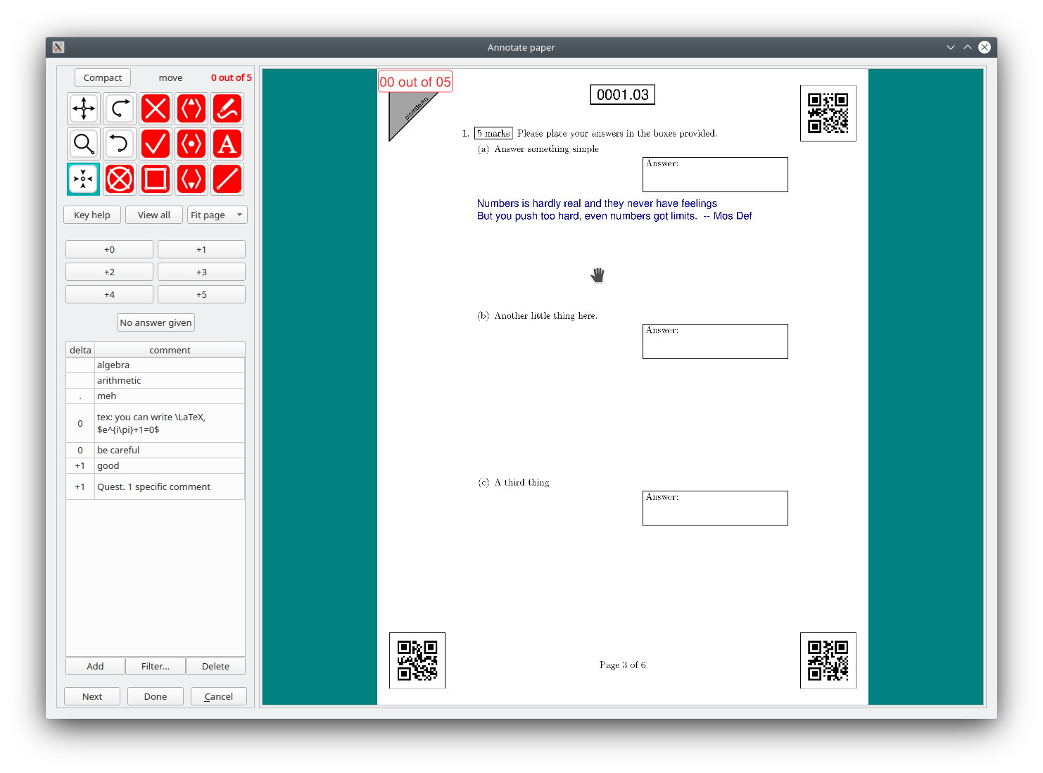This screenshot has height=773, width=1043.
Task: Cancel the annotation
Action: [x=219, y=696]
